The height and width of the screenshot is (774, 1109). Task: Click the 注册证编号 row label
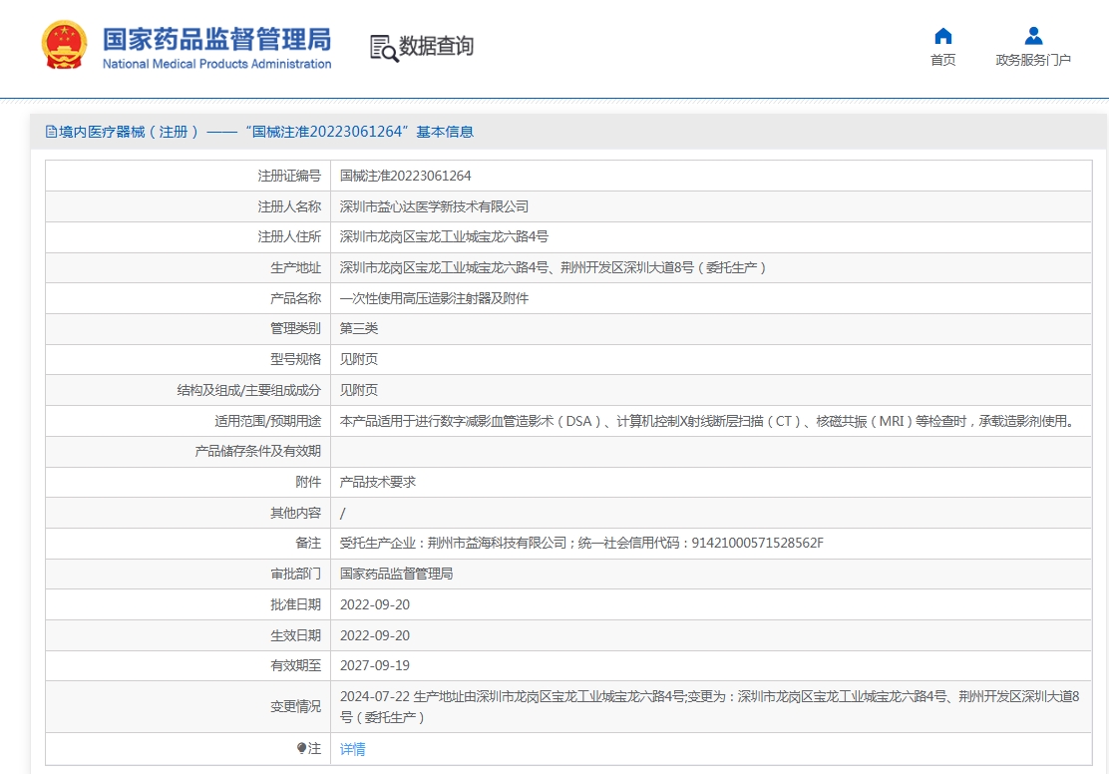tap(289, 176)
